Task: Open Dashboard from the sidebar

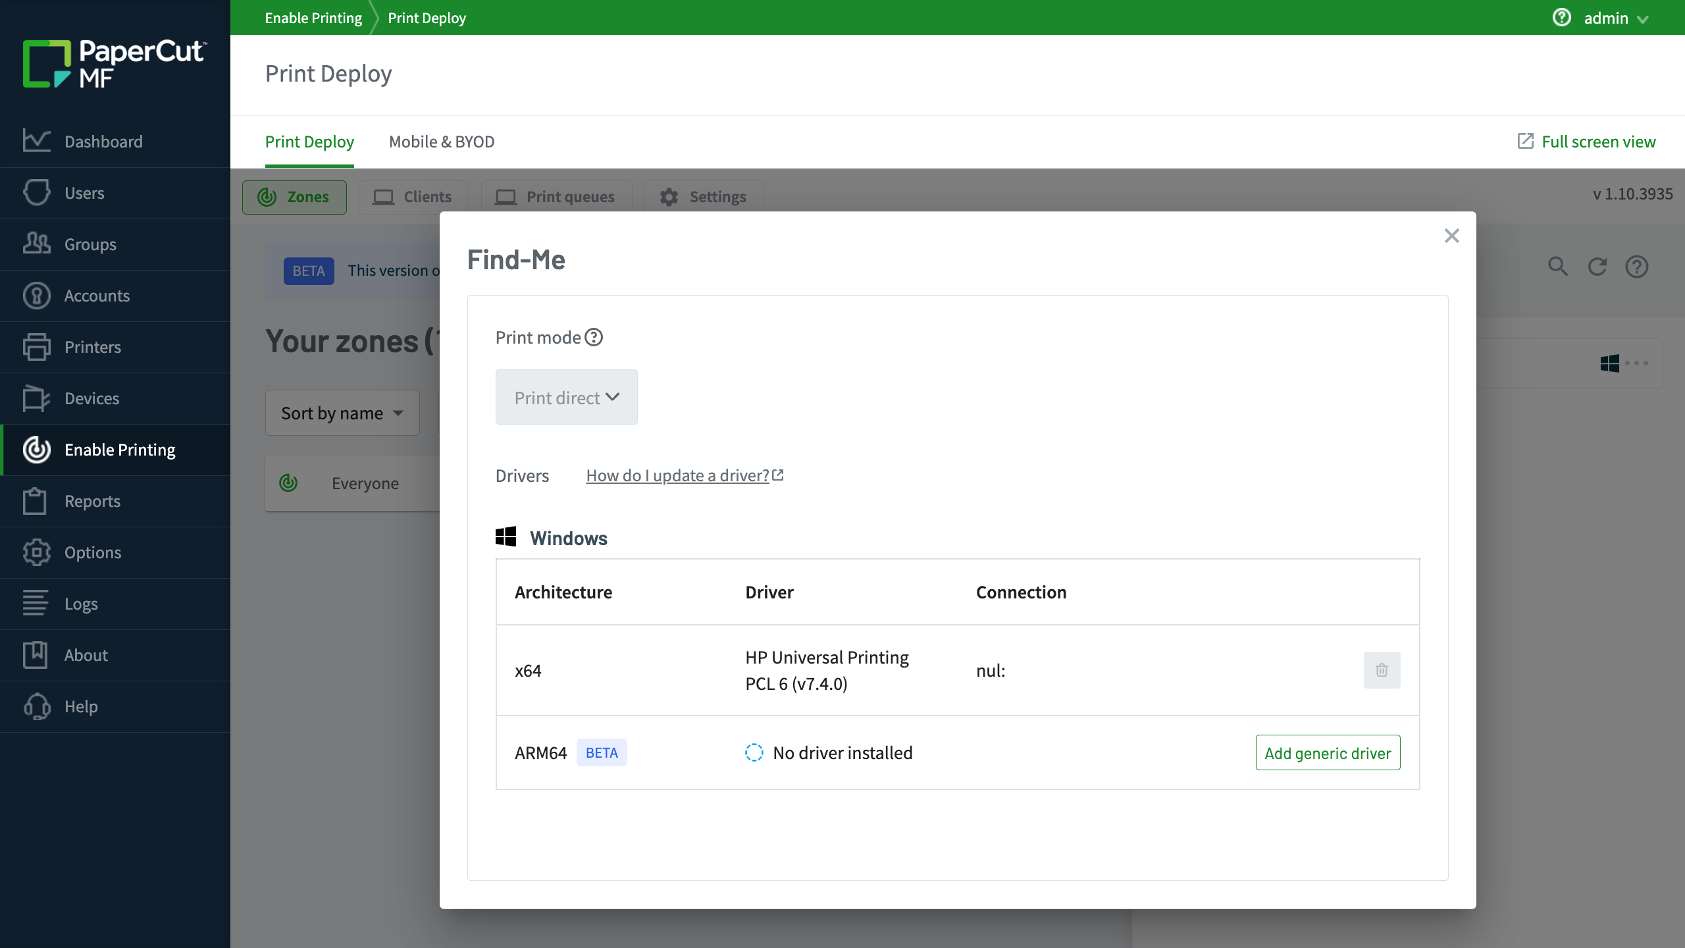Action: [115, 142]
